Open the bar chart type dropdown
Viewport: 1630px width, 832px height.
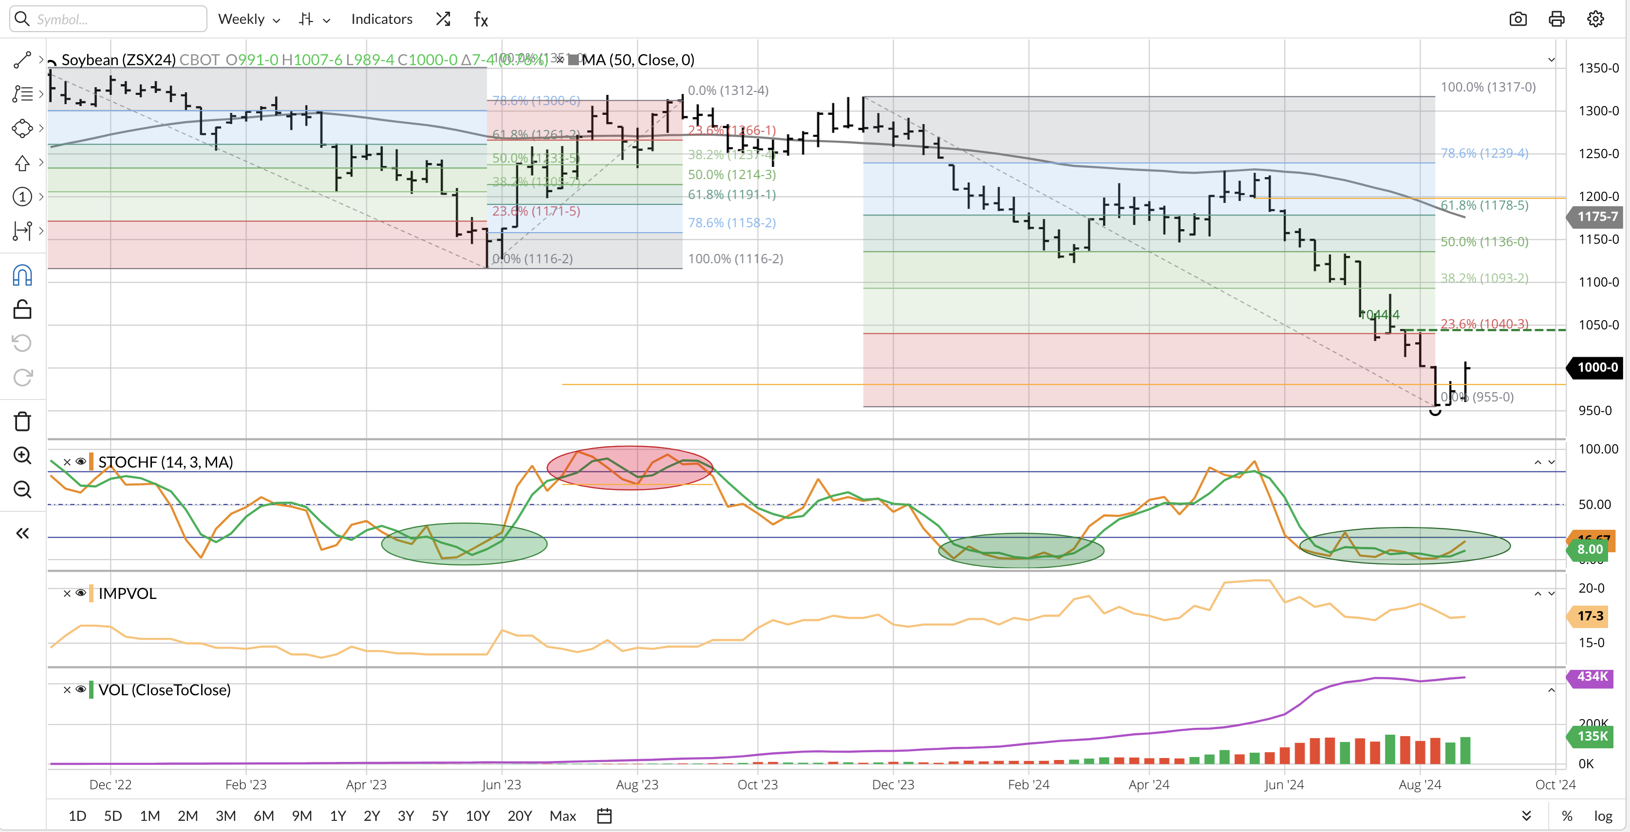pos(315,19)
